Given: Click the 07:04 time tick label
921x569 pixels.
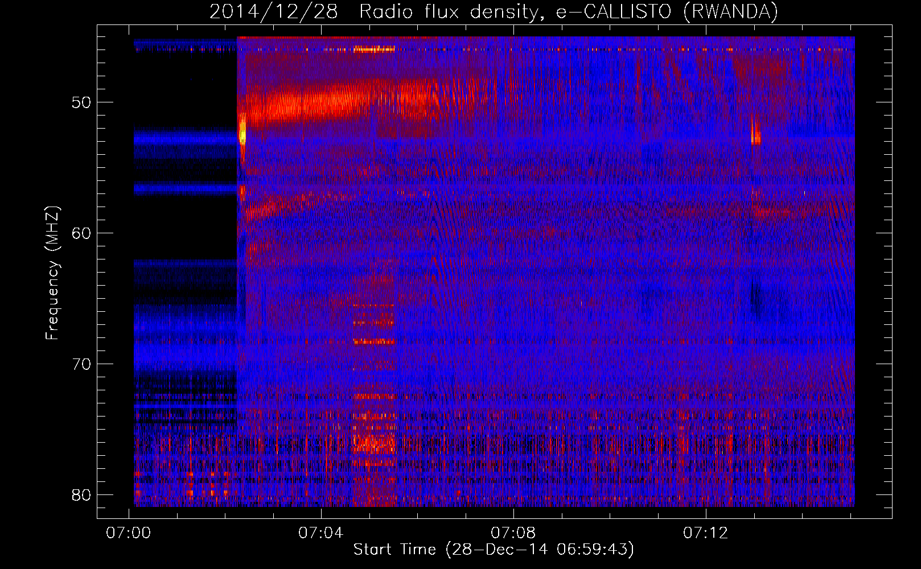Looking at the screenshot, I should (x=321, y=533).
